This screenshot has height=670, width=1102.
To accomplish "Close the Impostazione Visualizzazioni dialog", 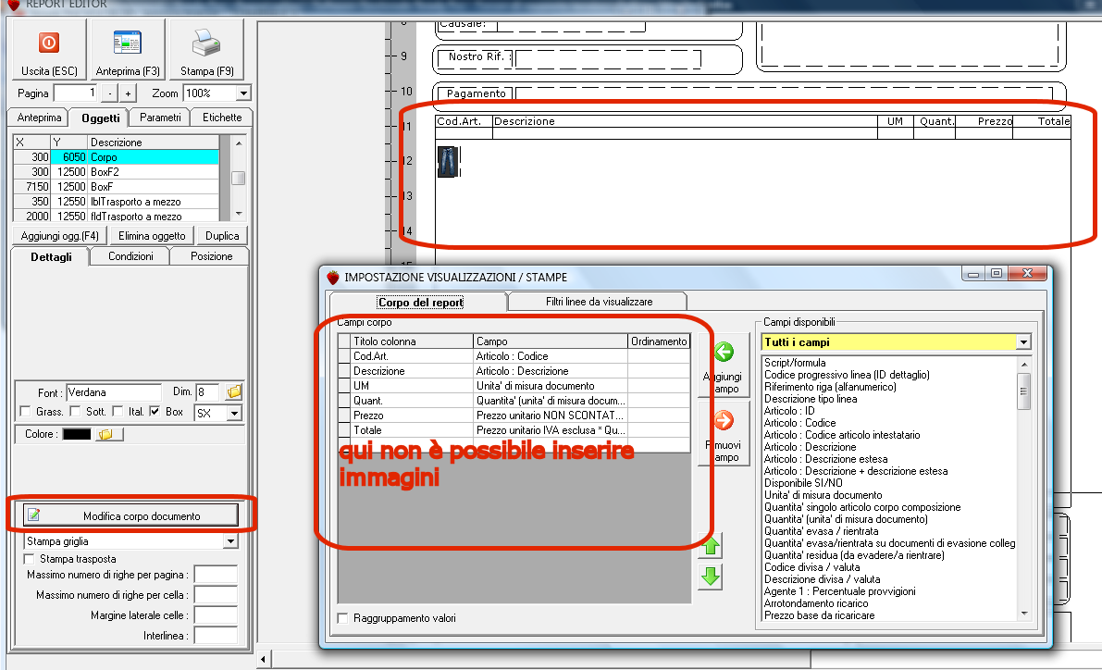I will pos(1027,274).
